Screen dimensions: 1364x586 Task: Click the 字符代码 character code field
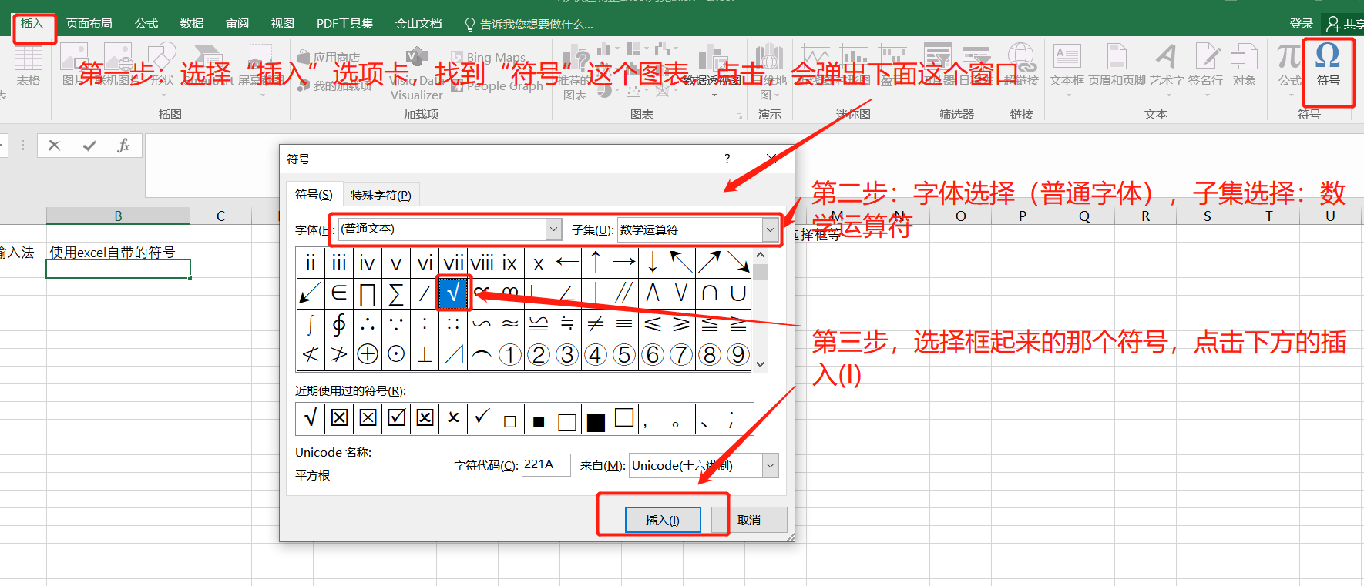pyautogui.click(x=546, y=465)
